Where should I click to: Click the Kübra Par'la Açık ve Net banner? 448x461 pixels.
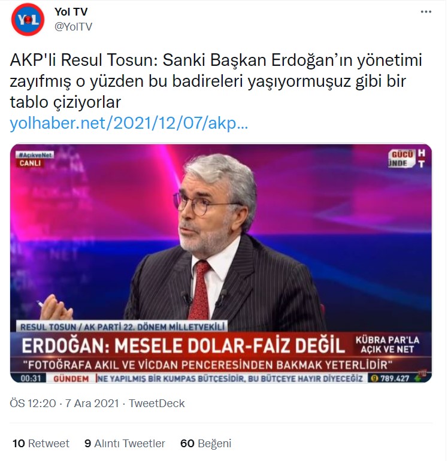(387, 345)
